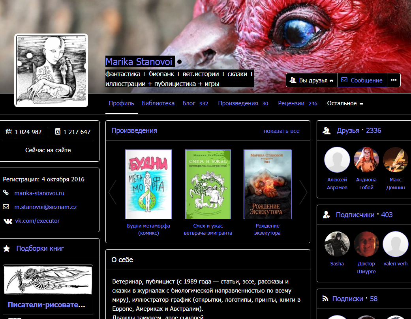411x319 pixels.
Task: Open Макс Домнин's avatar
Action: 396,160
